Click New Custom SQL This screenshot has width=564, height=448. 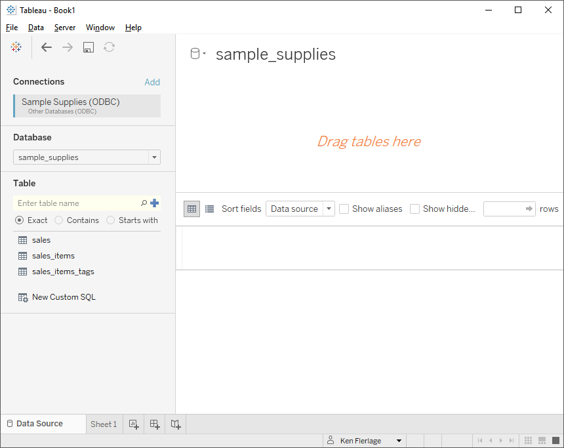[x=57, y=297]
